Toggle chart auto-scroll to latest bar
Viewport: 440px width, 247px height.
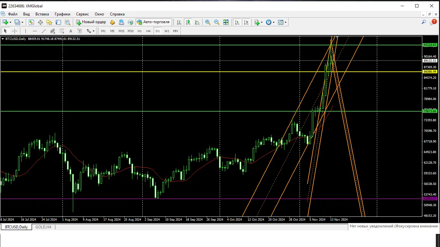(x=237, y=22)
